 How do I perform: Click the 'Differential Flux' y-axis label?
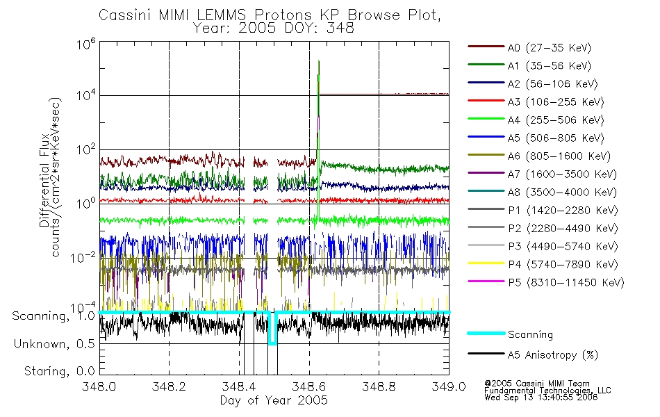pos(44,180)
